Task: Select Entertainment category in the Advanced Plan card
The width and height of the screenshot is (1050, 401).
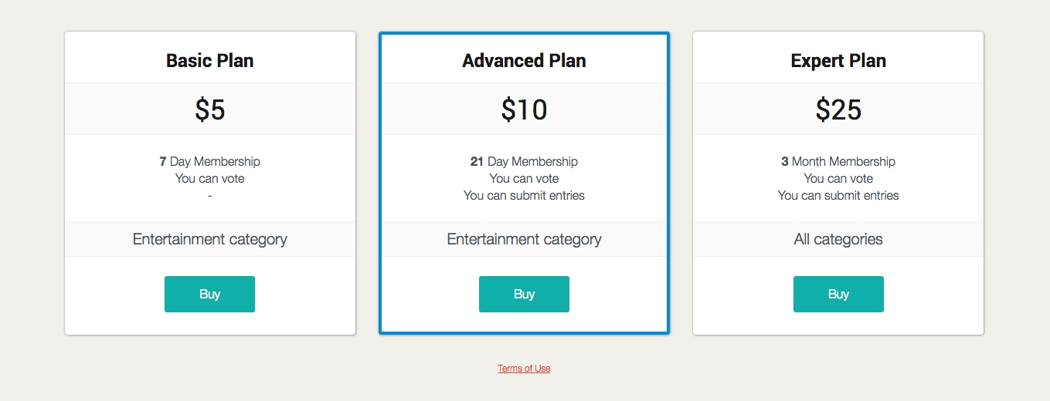Action: [x=524, y=239]
